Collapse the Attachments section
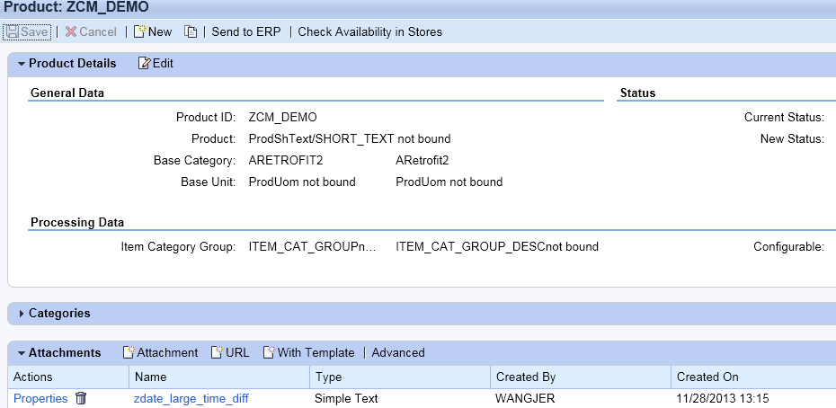Viewport: 836px width, 408px height. click(x=22, y=353)
